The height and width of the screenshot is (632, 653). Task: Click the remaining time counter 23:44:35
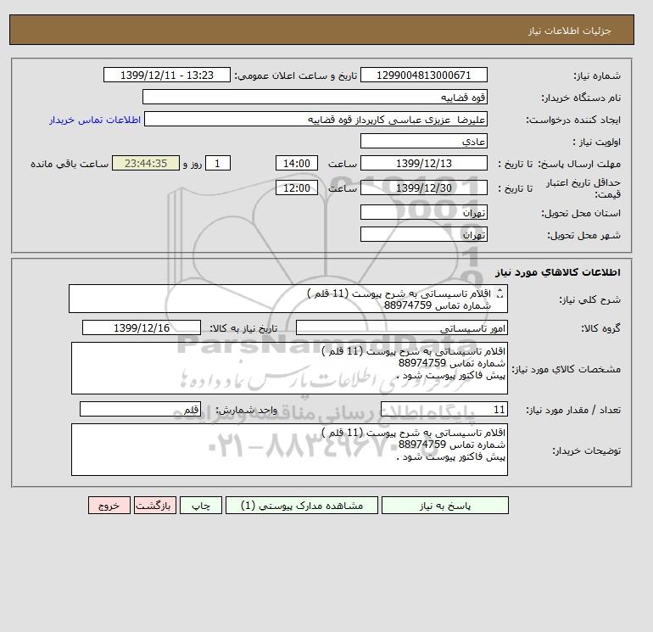point(146,164)
